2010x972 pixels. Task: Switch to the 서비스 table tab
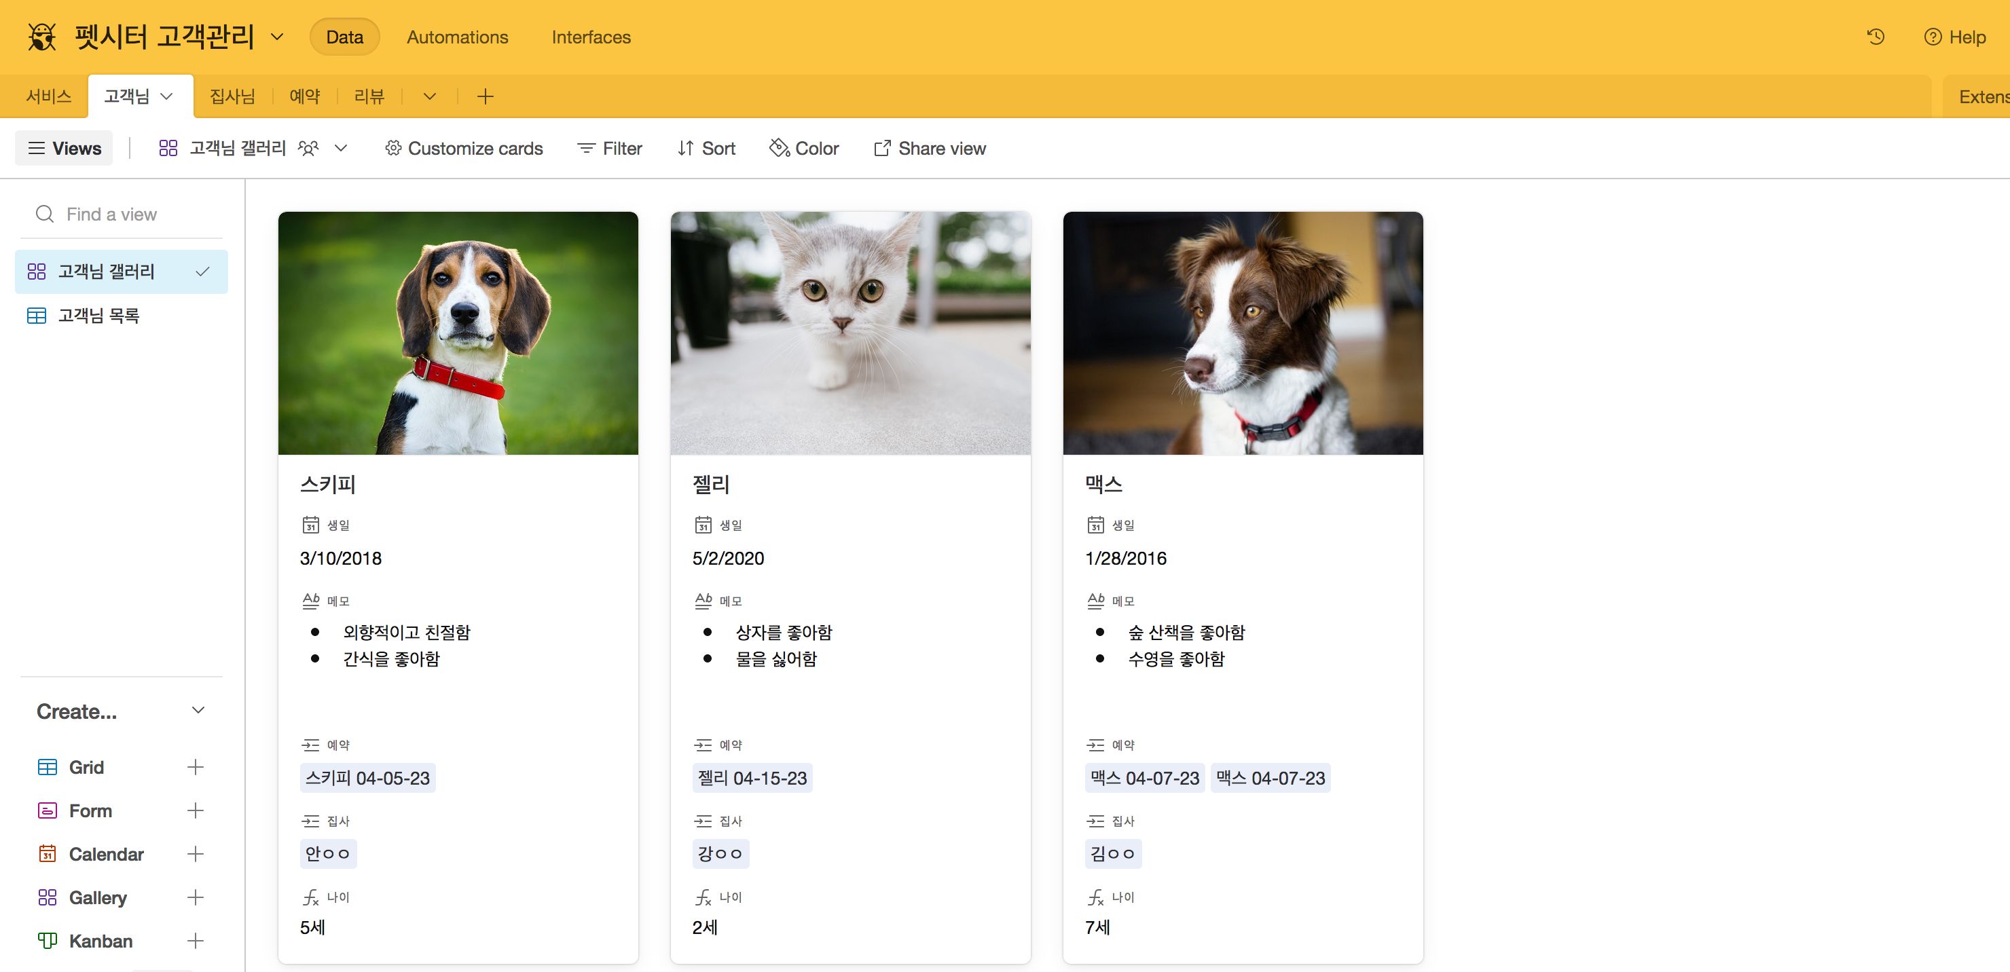48,96
